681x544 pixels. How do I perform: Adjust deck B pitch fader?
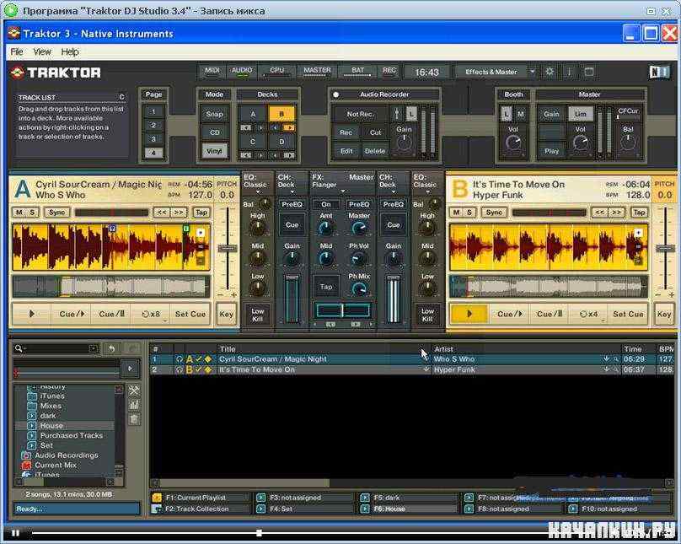coord(664,248)
